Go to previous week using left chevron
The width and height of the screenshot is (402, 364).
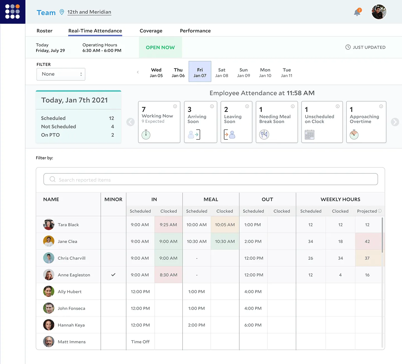138,72
